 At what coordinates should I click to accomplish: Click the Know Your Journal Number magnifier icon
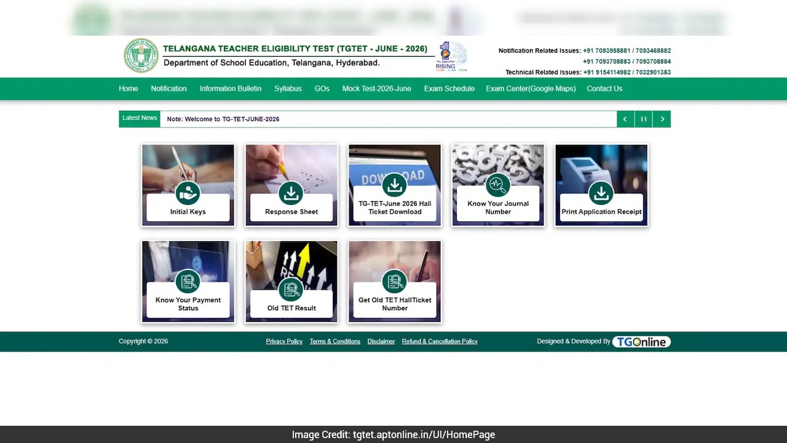tap(498, 185)
